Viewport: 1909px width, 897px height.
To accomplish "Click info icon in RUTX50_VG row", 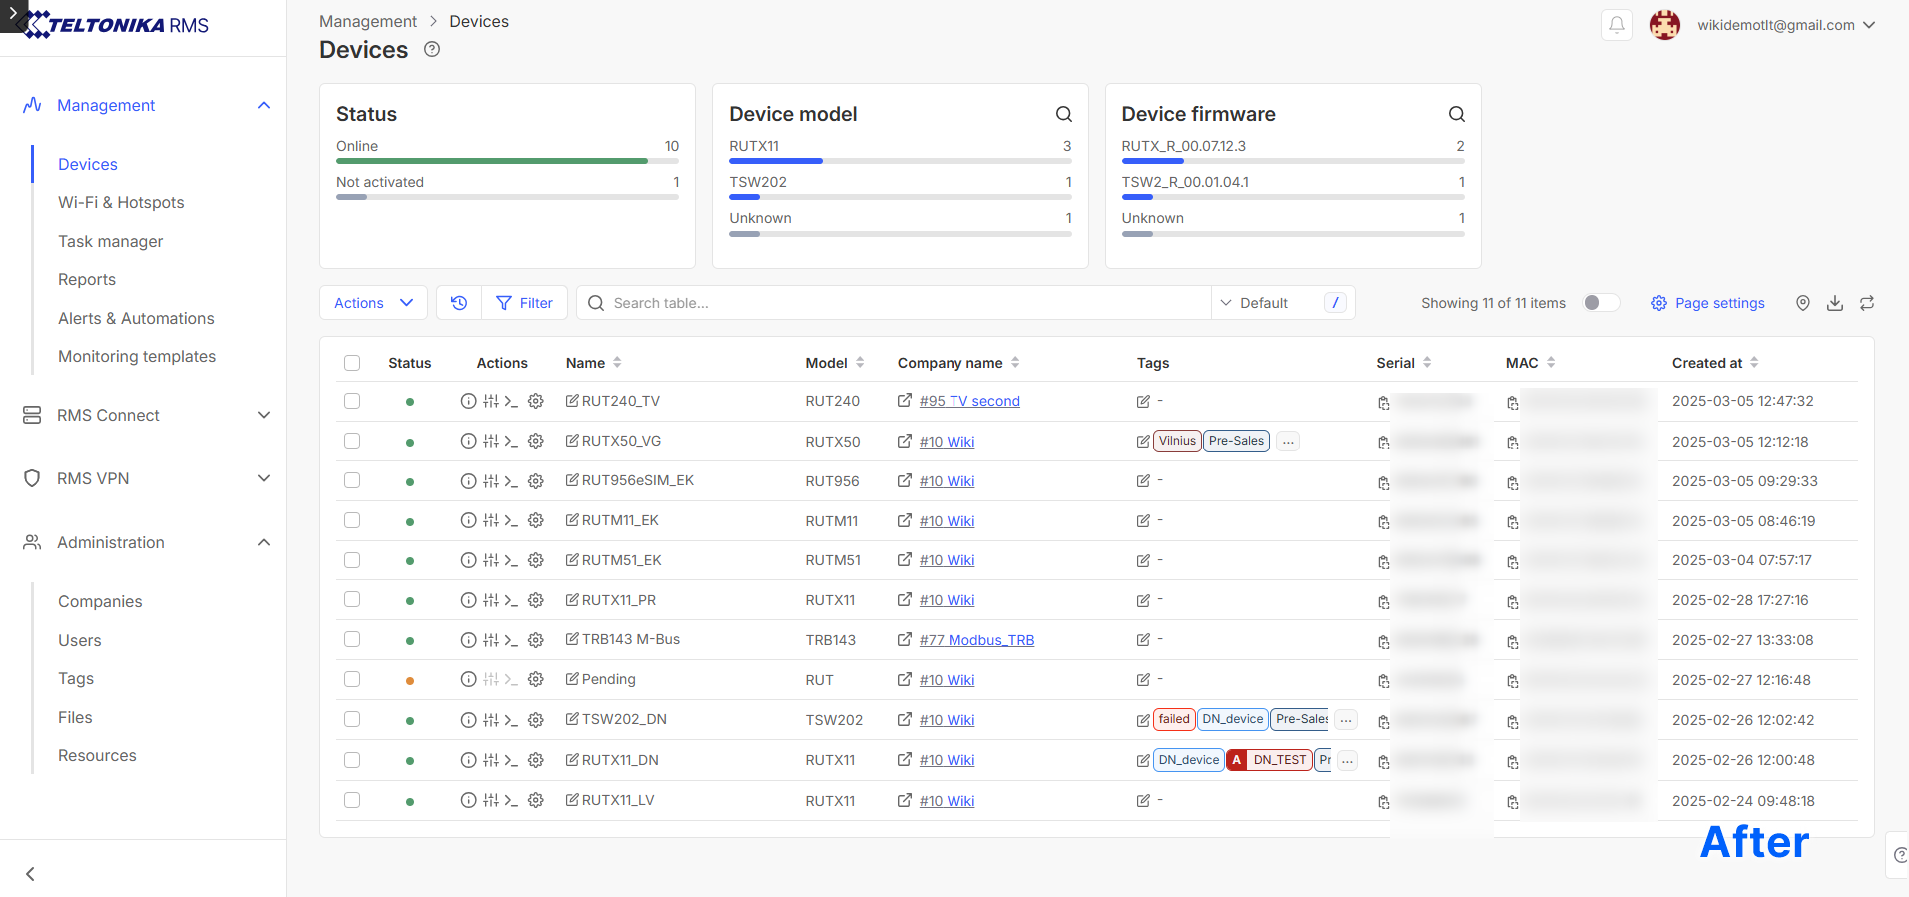I will tap(468, 441).
